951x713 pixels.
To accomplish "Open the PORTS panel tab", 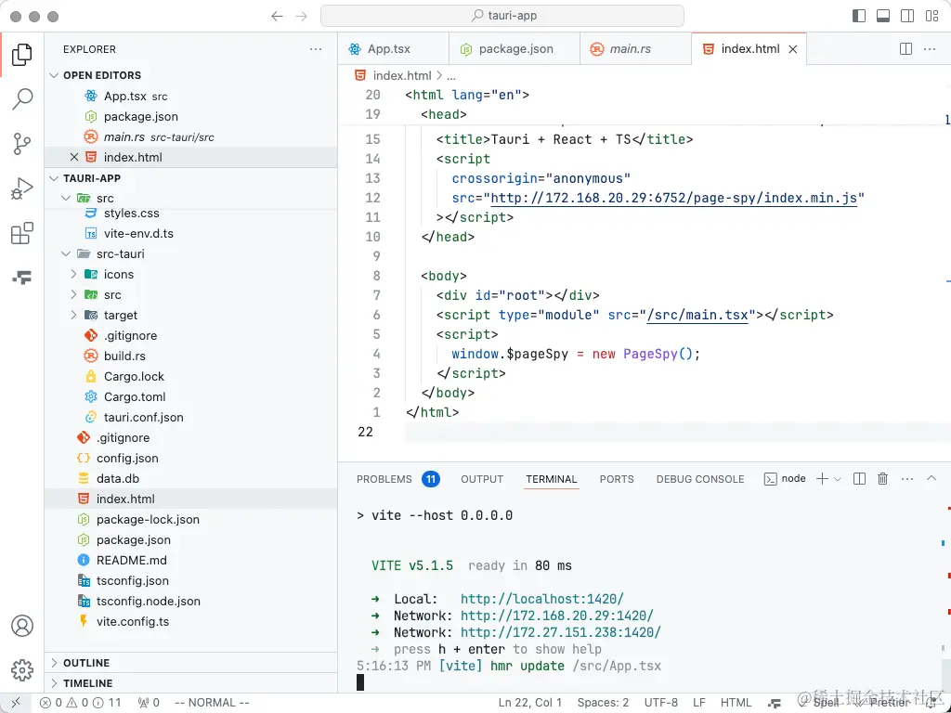I will tap(617, 479).
